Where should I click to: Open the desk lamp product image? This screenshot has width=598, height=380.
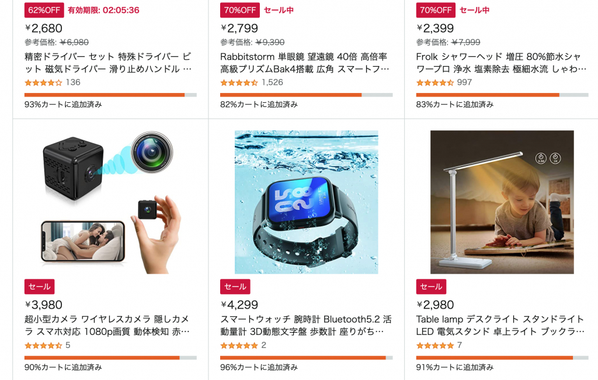pyautogui.click(x=502, y=202)
